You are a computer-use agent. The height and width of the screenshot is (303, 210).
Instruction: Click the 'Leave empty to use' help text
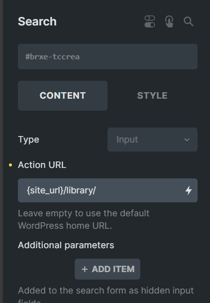pyautogui.click(x=84, y=219)
